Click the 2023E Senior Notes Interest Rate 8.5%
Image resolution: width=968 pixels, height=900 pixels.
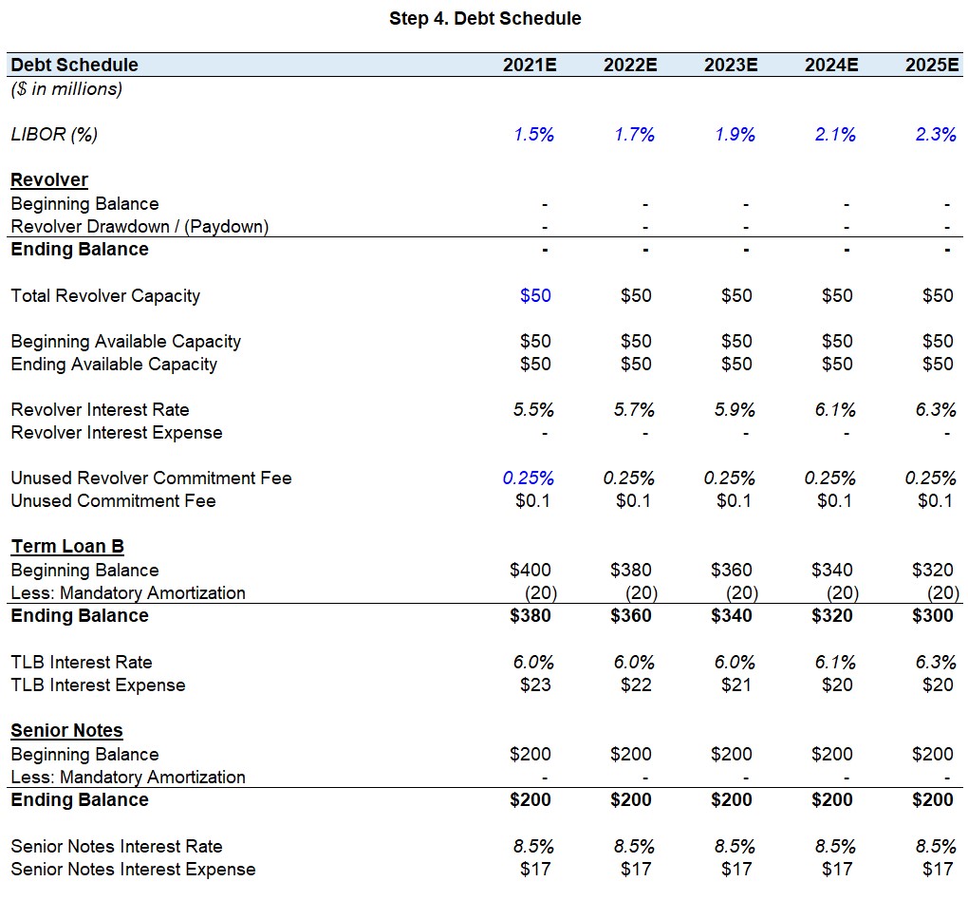click(735, 846)
